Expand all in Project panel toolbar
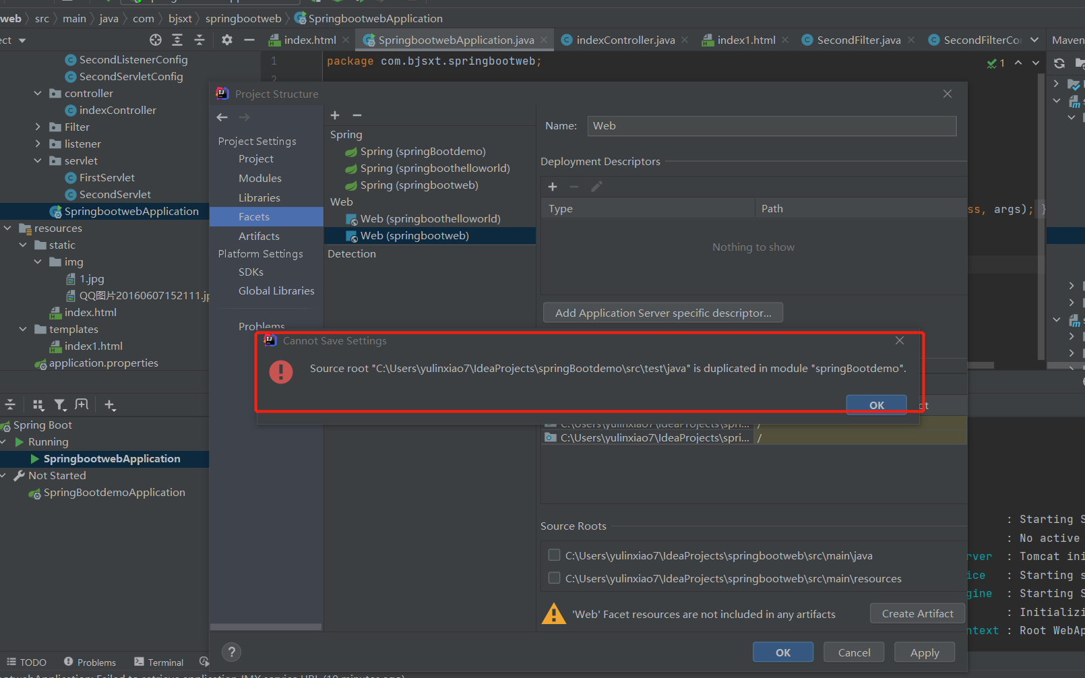 [x=177, y=40]
